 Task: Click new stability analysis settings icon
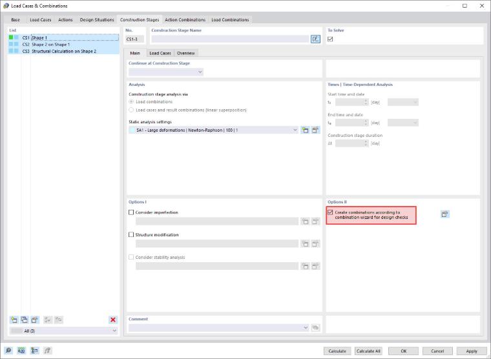click(x=305, y=267)
